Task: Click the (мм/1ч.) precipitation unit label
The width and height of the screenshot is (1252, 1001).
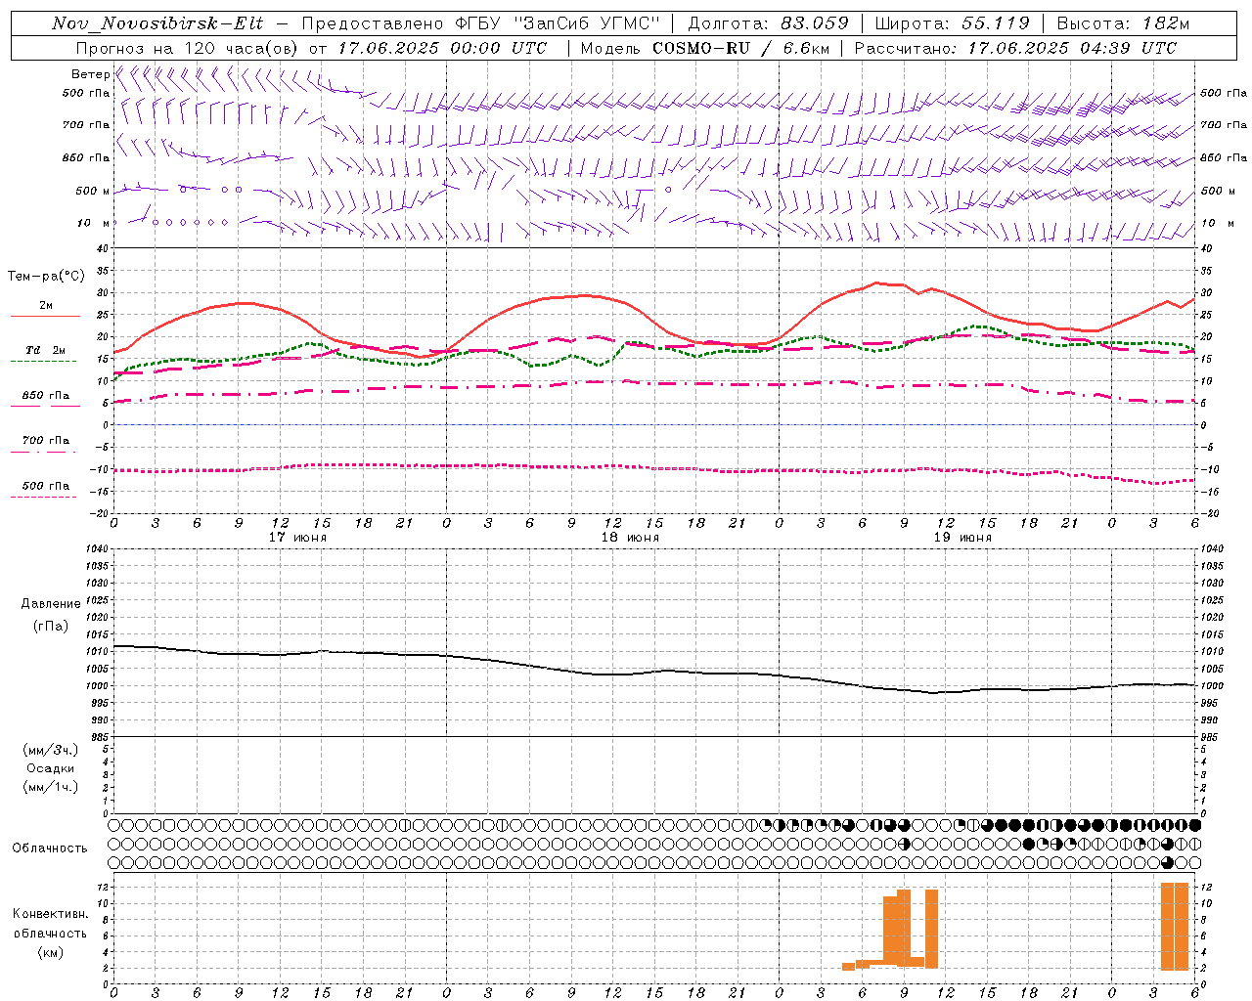Action: point(51,787)
